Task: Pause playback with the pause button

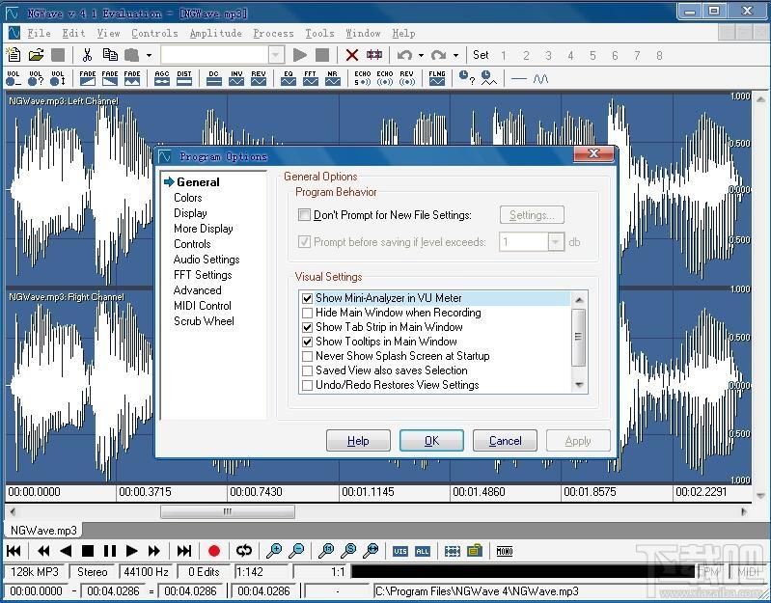Action: coord(110,551)
